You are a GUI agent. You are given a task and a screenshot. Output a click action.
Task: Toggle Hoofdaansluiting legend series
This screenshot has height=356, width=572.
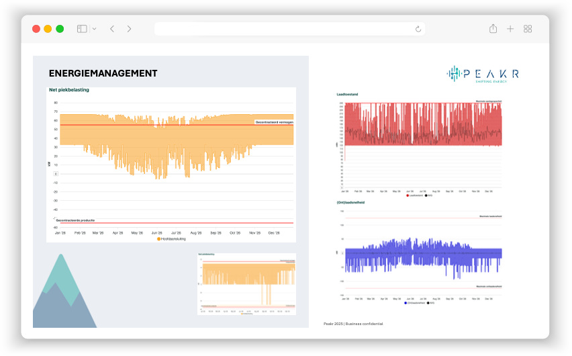(x=171, y=238)
